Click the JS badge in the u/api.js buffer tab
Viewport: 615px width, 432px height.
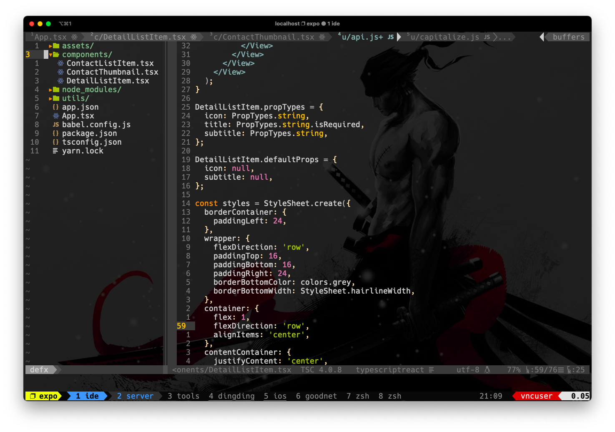pos(391,37)
